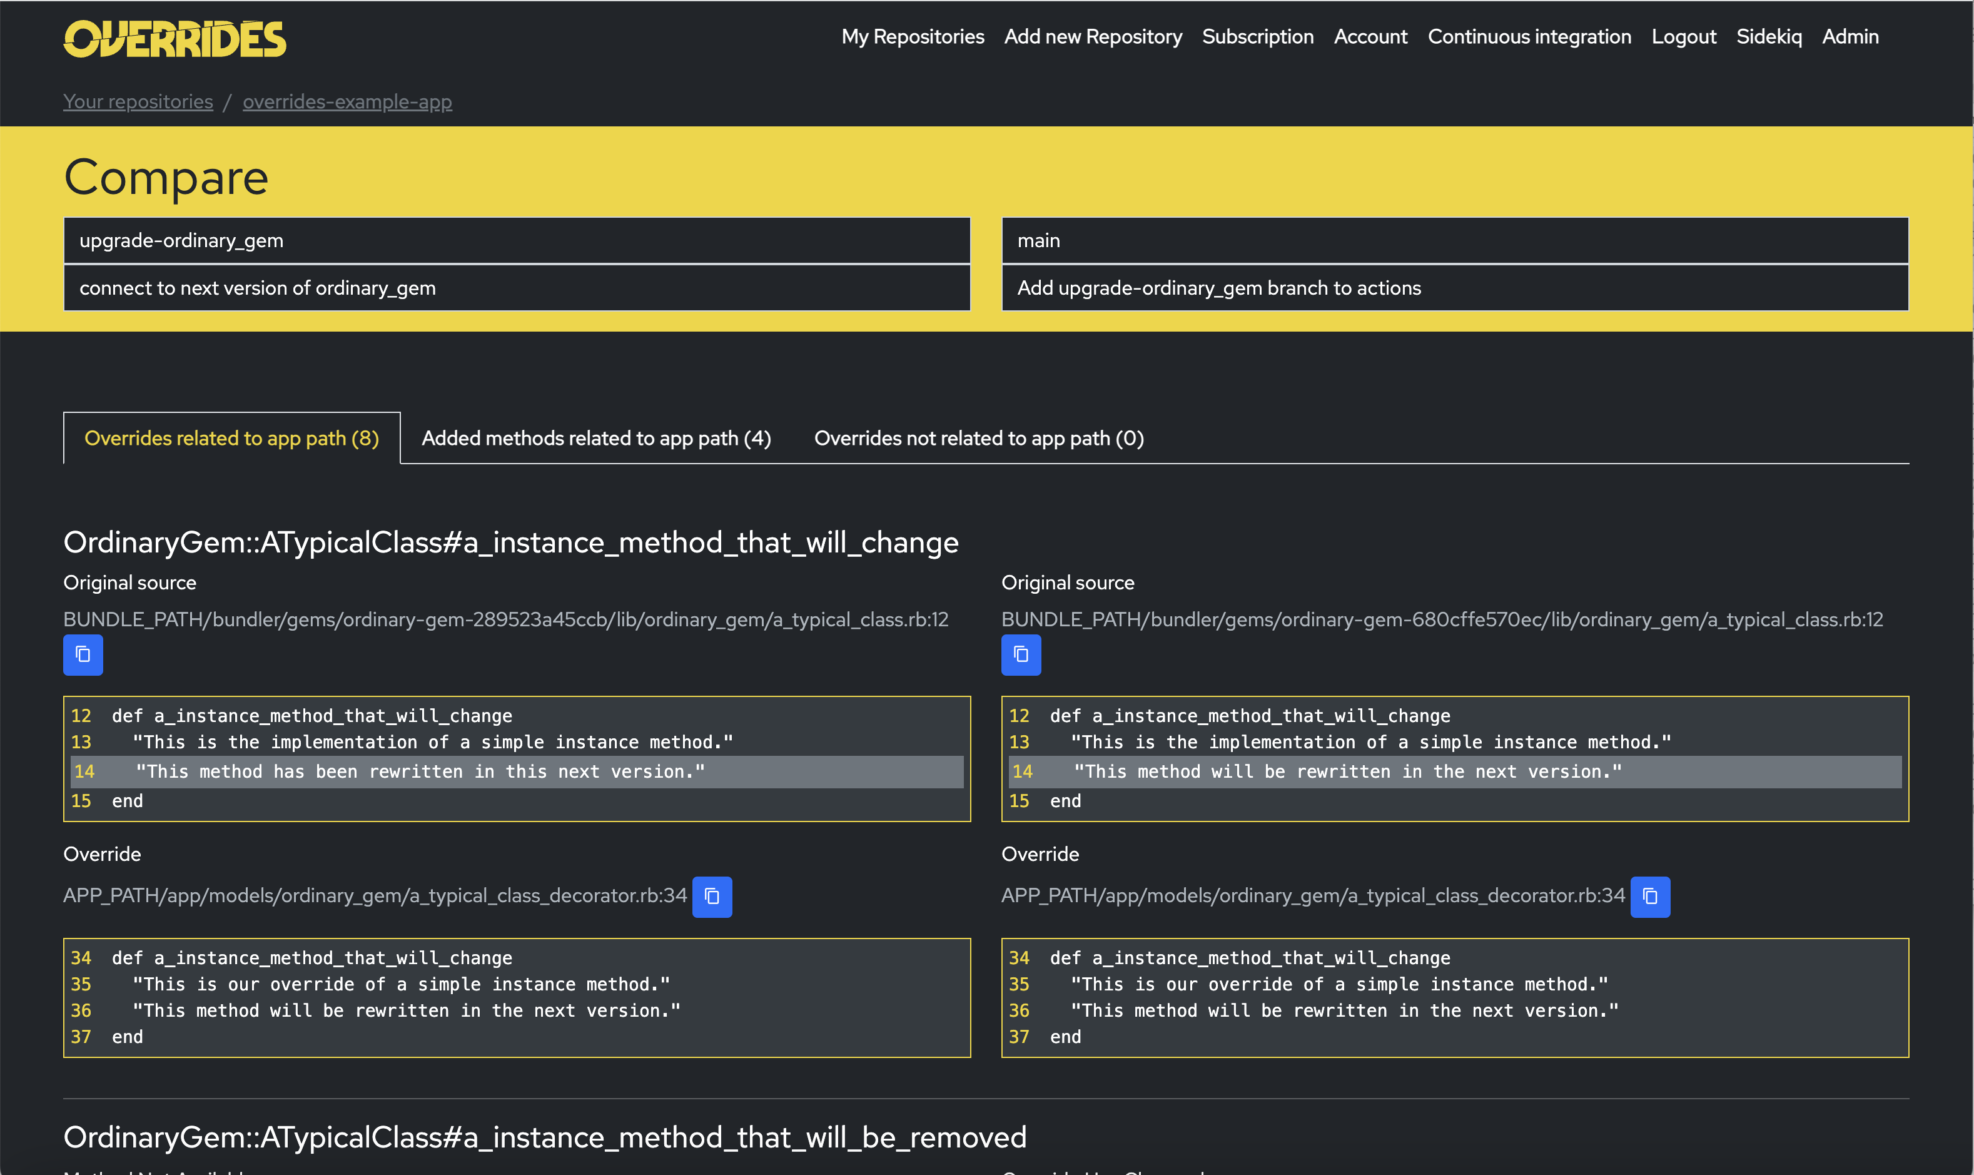Viewport: 1974px width, 1175px height.
Task: Go to Add new Repository
Action: point(1093,36)
